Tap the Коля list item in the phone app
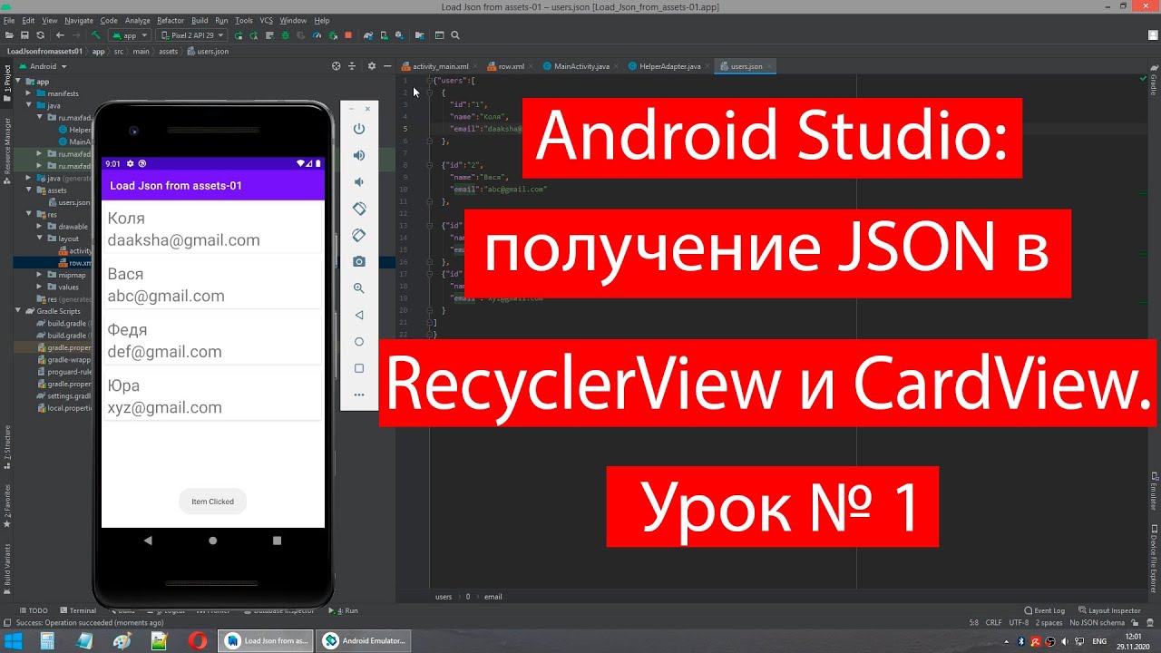 (x=213, y=229)
